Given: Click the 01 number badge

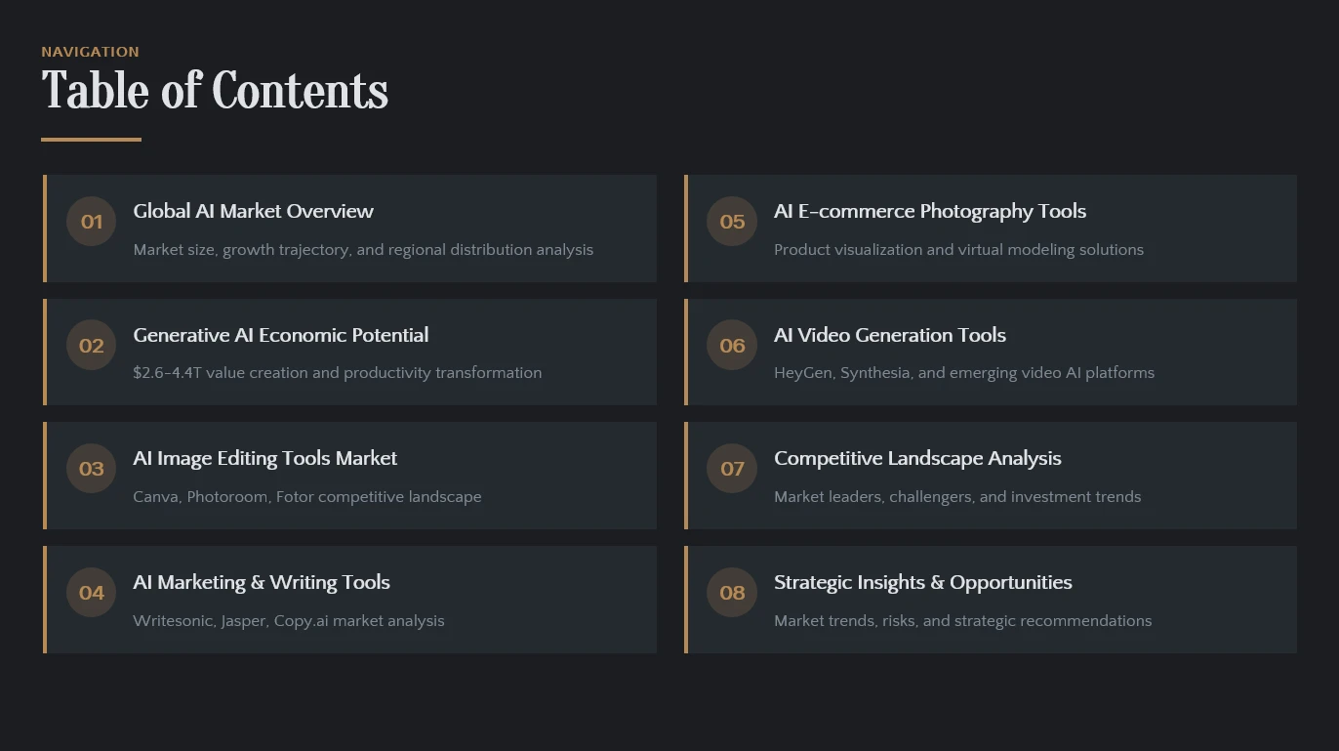Looking at the screenshot, I should 92,222.
